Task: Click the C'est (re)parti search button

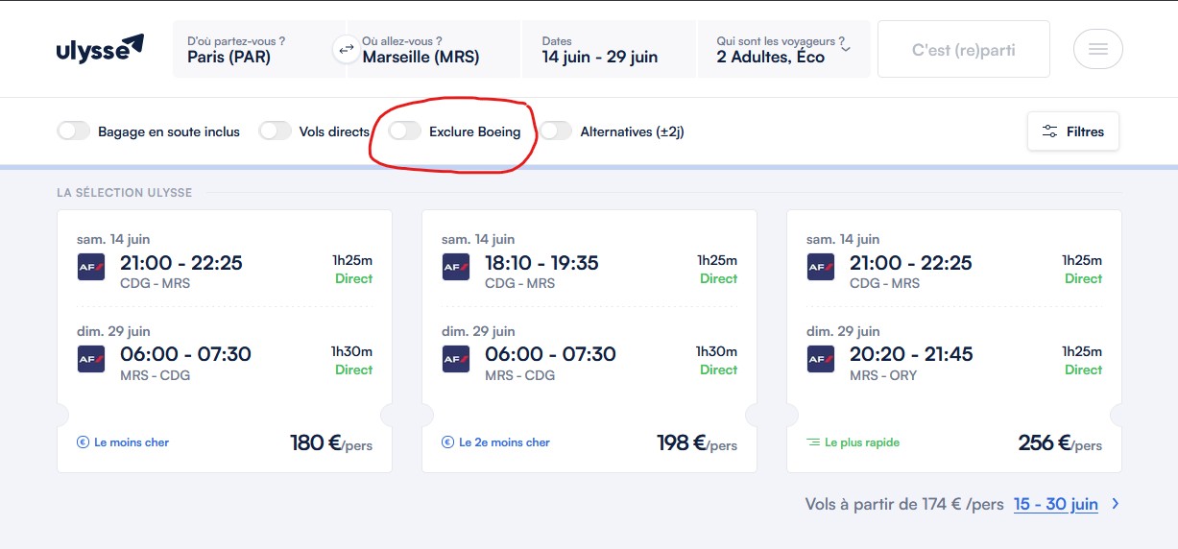Action: [x=963, y=49]
